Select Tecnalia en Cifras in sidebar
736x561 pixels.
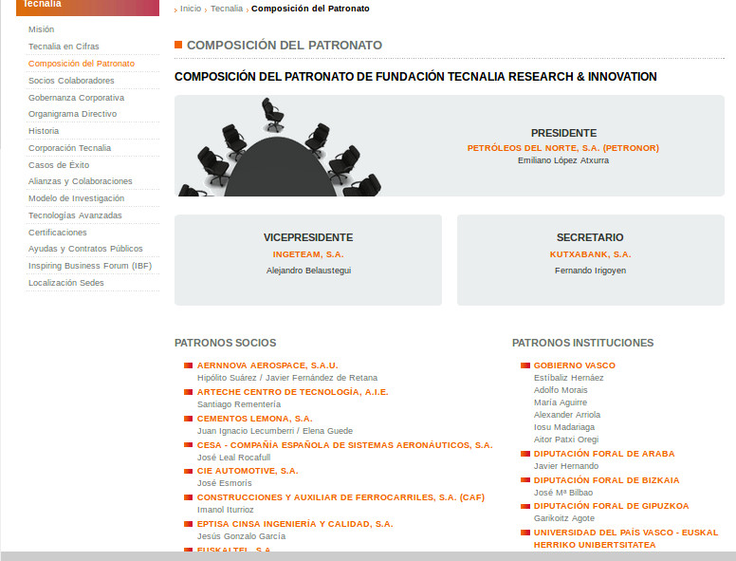click(64, 47)
